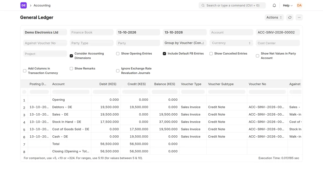The height and width of the screenshot is (193, 323).
Task: Open the three-dots more options menu
Action: click(299, 17)
